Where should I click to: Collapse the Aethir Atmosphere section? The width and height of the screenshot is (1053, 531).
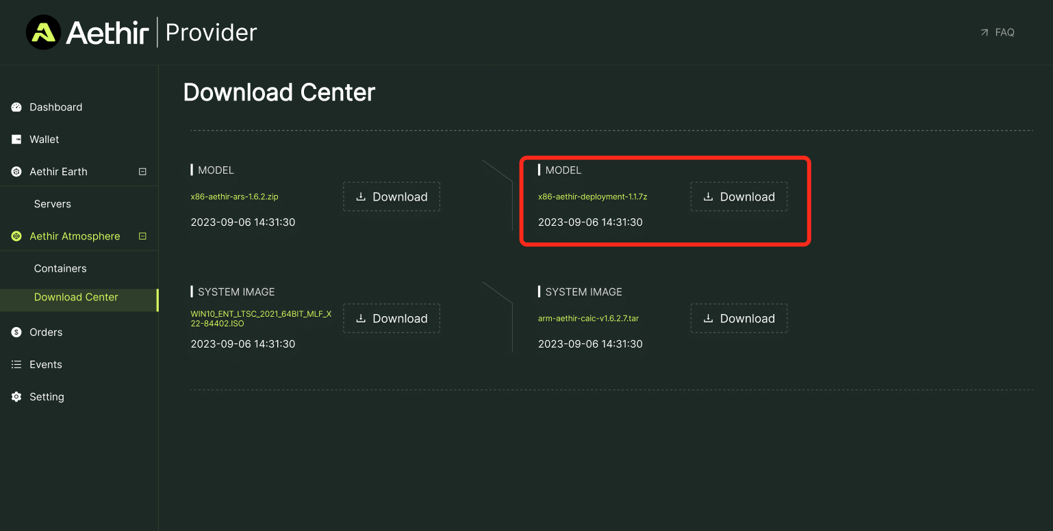point(142,236)
